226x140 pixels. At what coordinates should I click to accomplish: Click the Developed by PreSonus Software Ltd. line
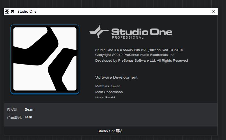tap(141, 60)
